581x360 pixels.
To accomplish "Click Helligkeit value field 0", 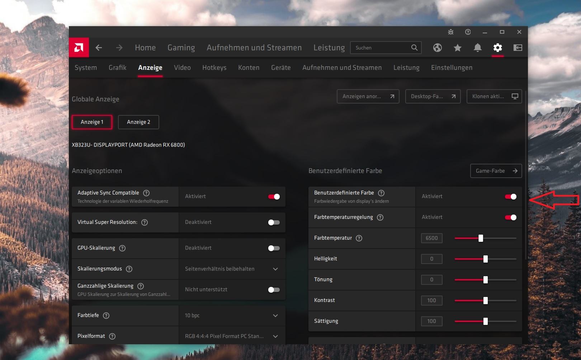I will pyautogui.click(x=432, y=259).
